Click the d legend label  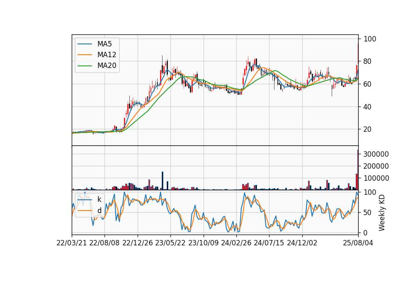click(x=99, y=211)
